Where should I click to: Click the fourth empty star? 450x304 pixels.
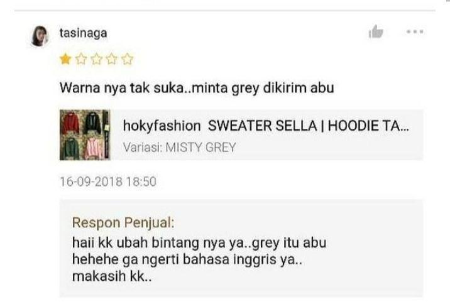point(112,59)
